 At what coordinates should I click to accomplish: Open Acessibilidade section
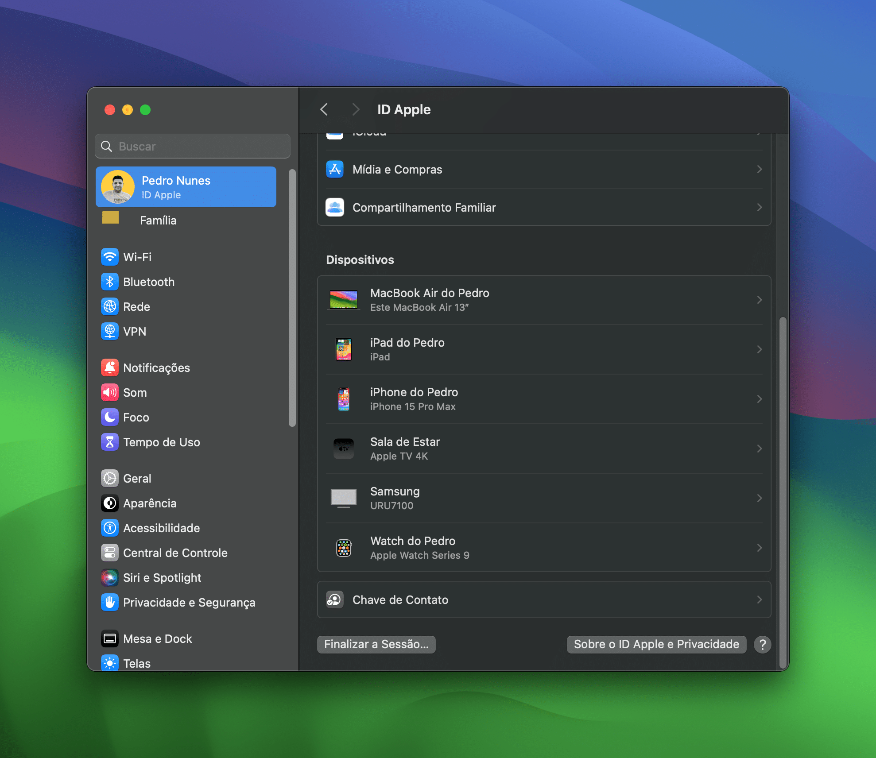186,528
